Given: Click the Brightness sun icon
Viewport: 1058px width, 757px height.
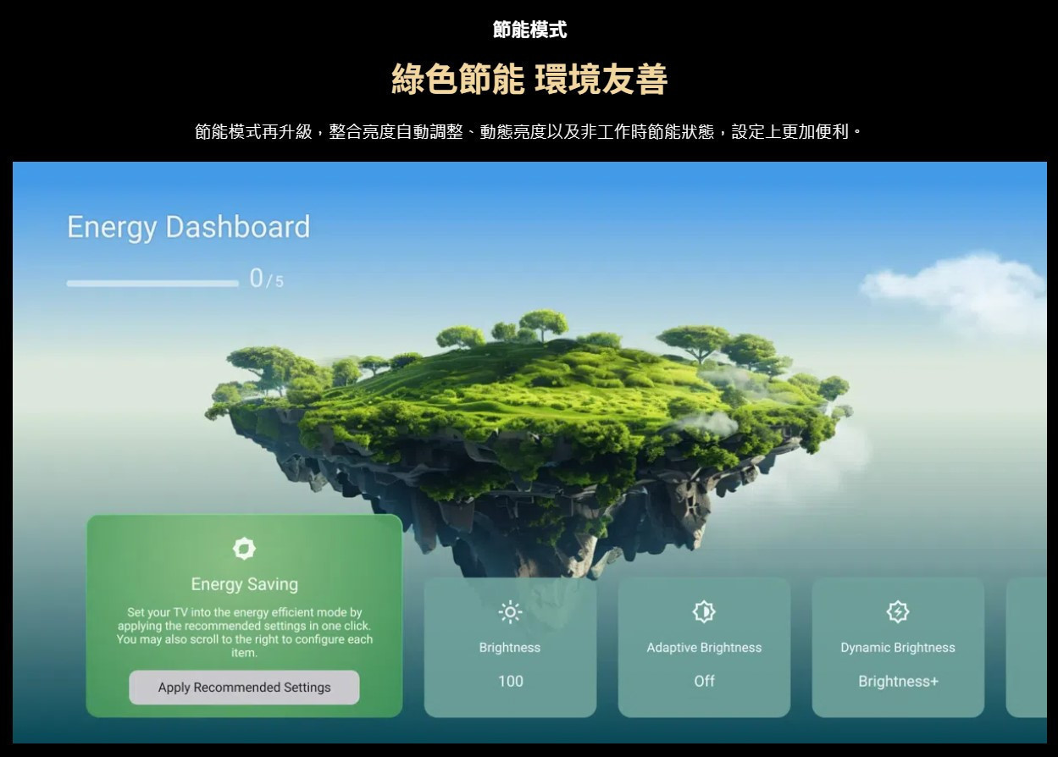Looking at the screenshot, I should point(510,611).
